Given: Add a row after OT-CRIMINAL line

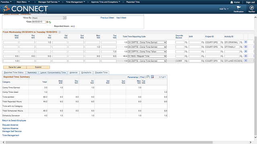Looking at the screenshot, I should 246,42.
